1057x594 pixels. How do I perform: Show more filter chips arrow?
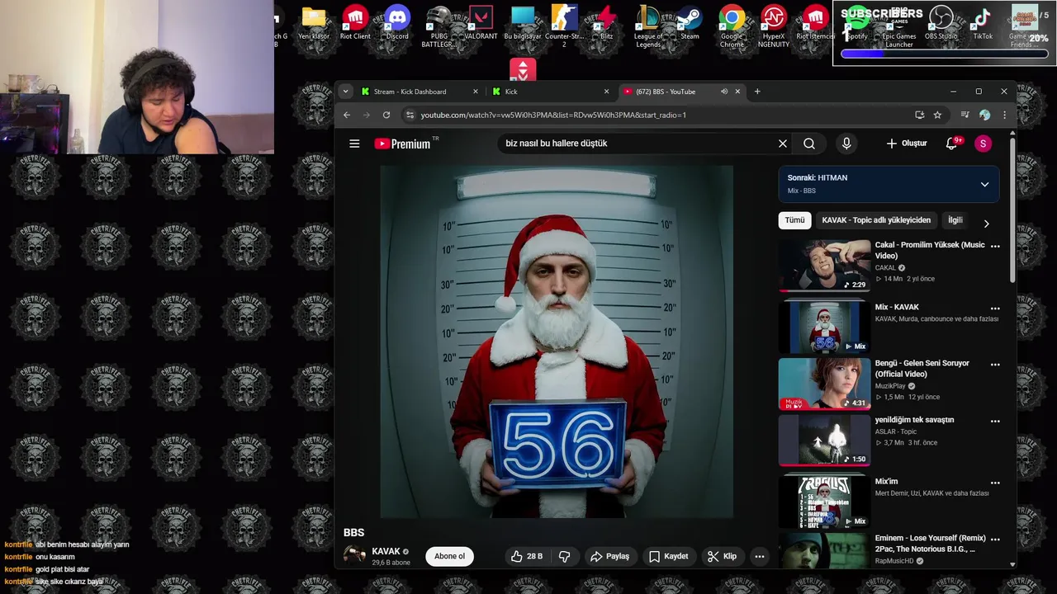pyautogui.click(x=986, y=224)
